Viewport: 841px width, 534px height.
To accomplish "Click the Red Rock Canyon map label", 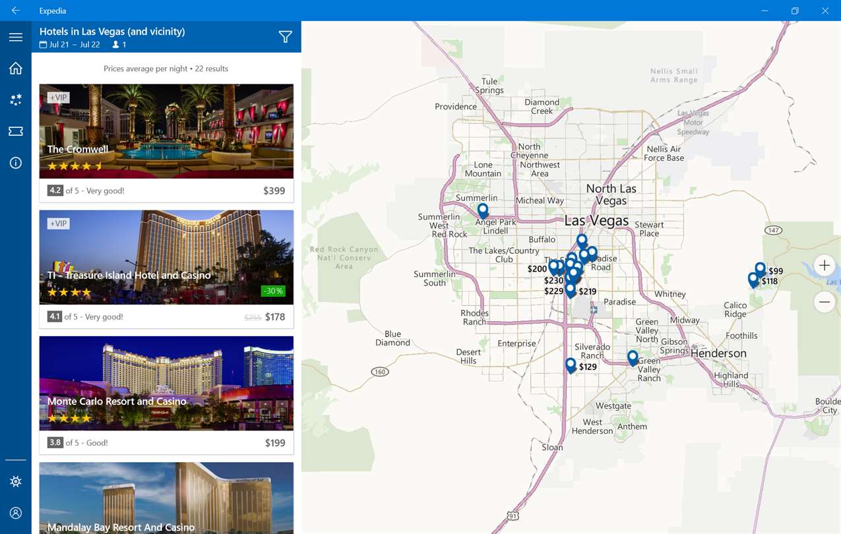I will pyautogui.click(x=344, y=258).
